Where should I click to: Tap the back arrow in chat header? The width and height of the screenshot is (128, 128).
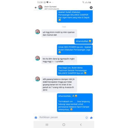point(36,8)
